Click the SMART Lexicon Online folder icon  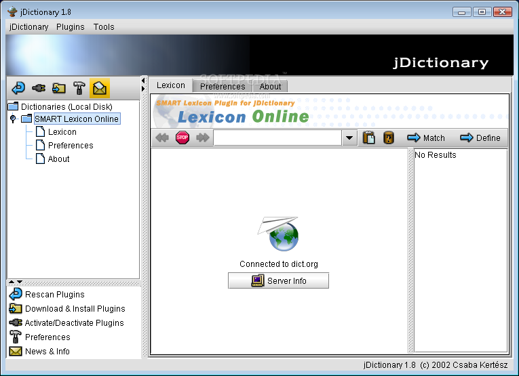point(26,119)
